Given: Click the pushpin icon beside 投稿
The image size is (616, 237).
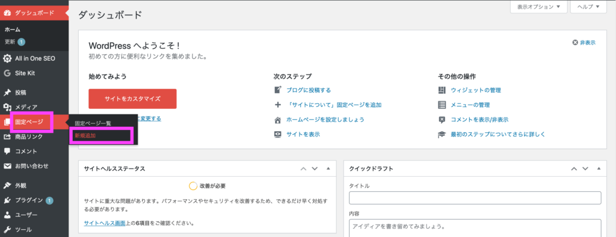Looking at the screenshot, I should (7, 93).
